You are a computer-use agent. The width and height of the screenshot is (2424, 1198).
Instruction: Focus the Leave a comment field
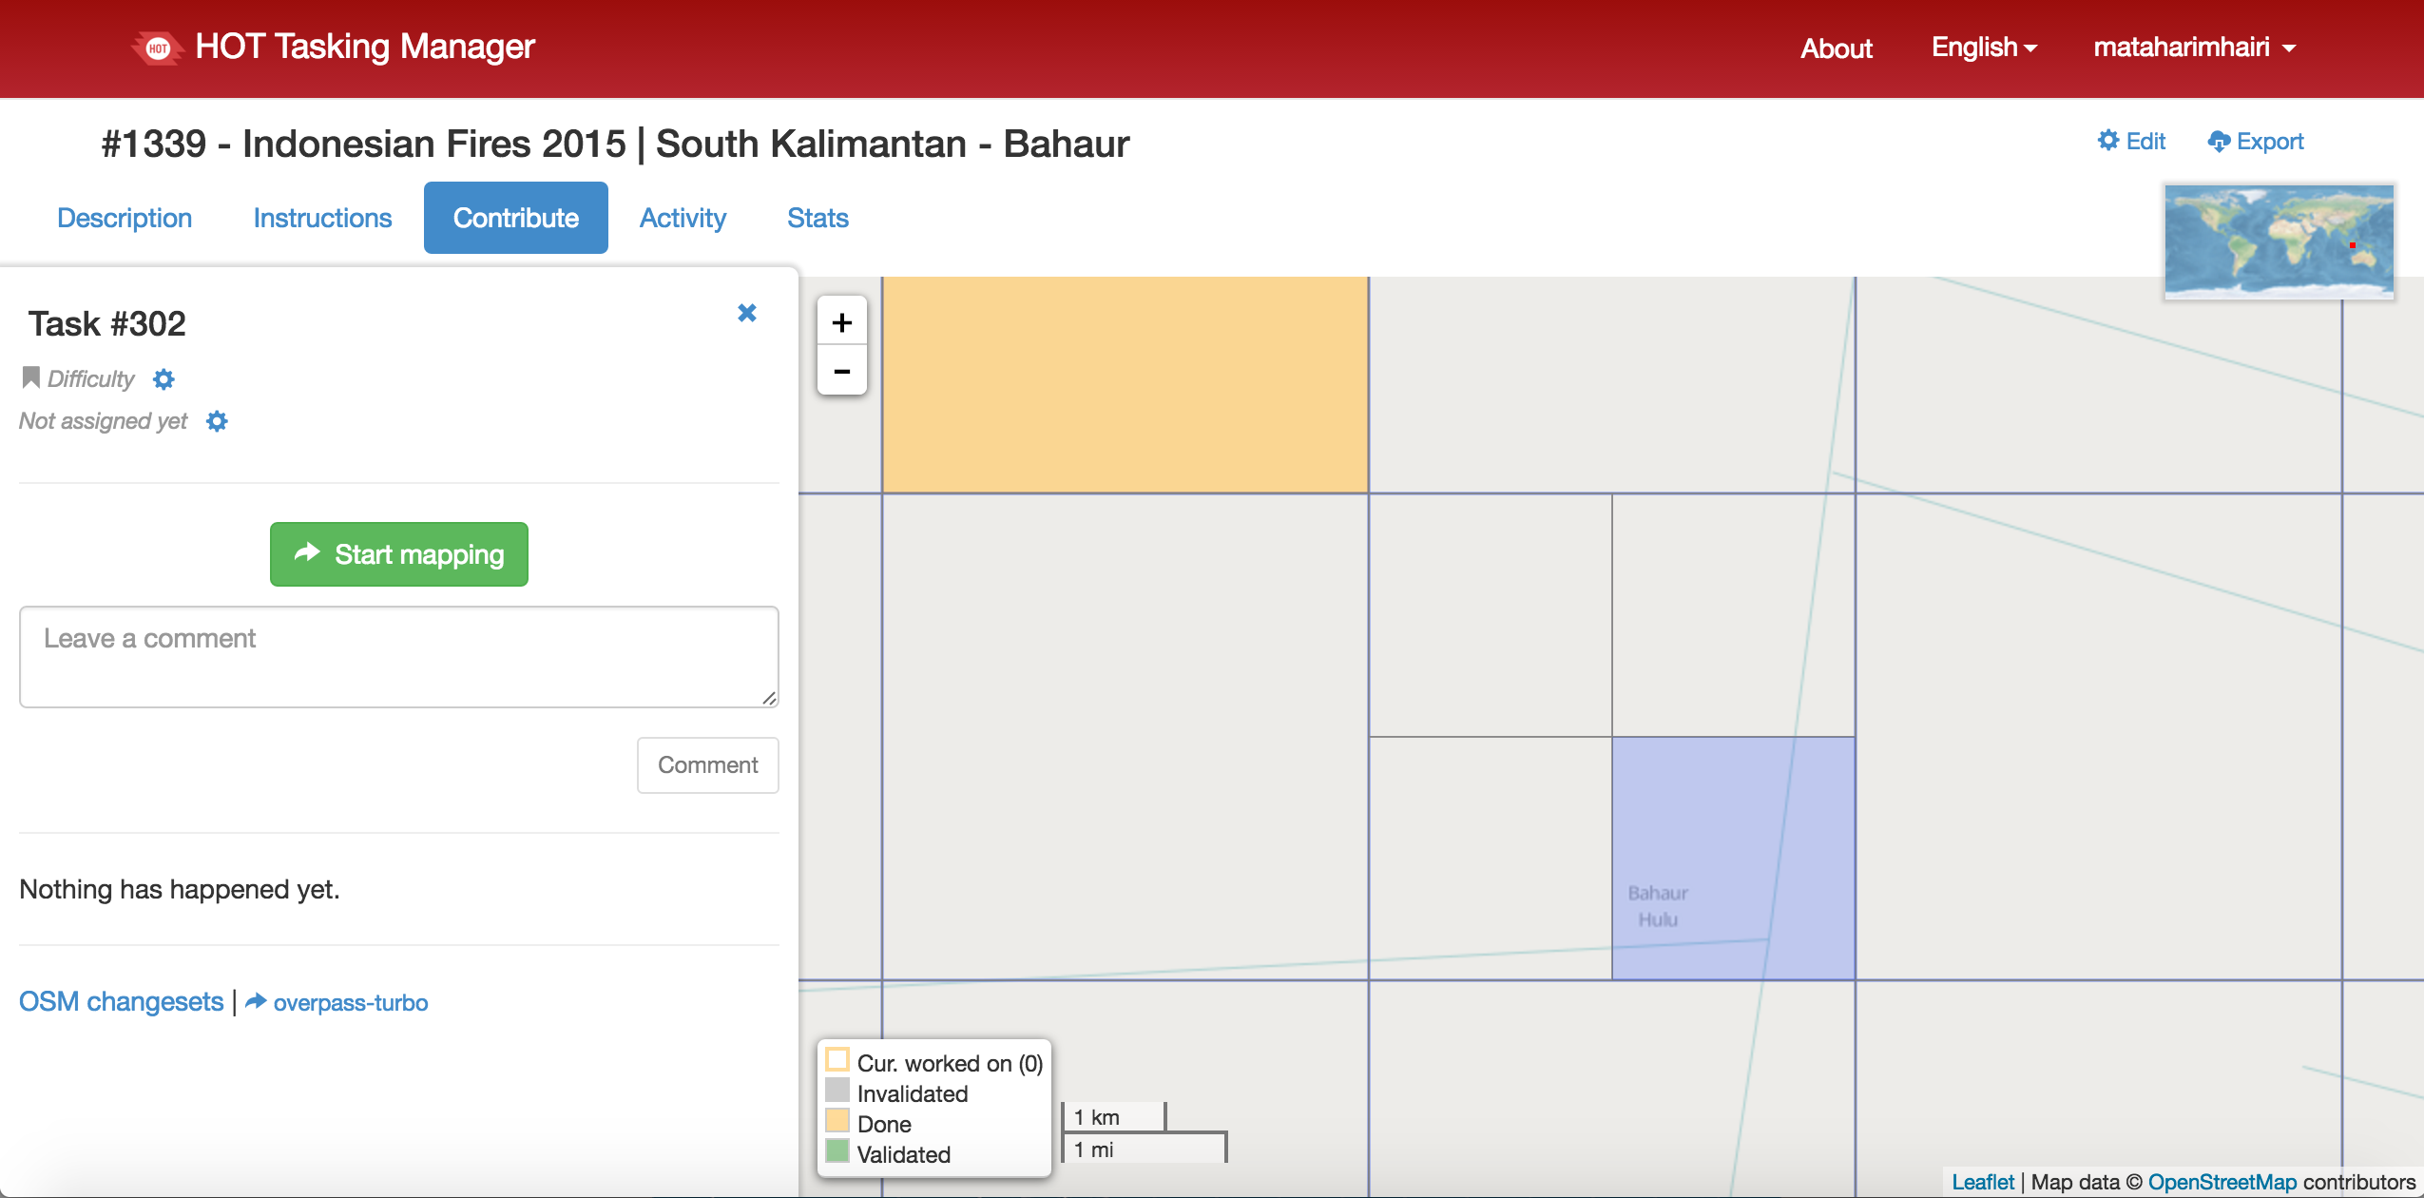(x=398, y=656)
